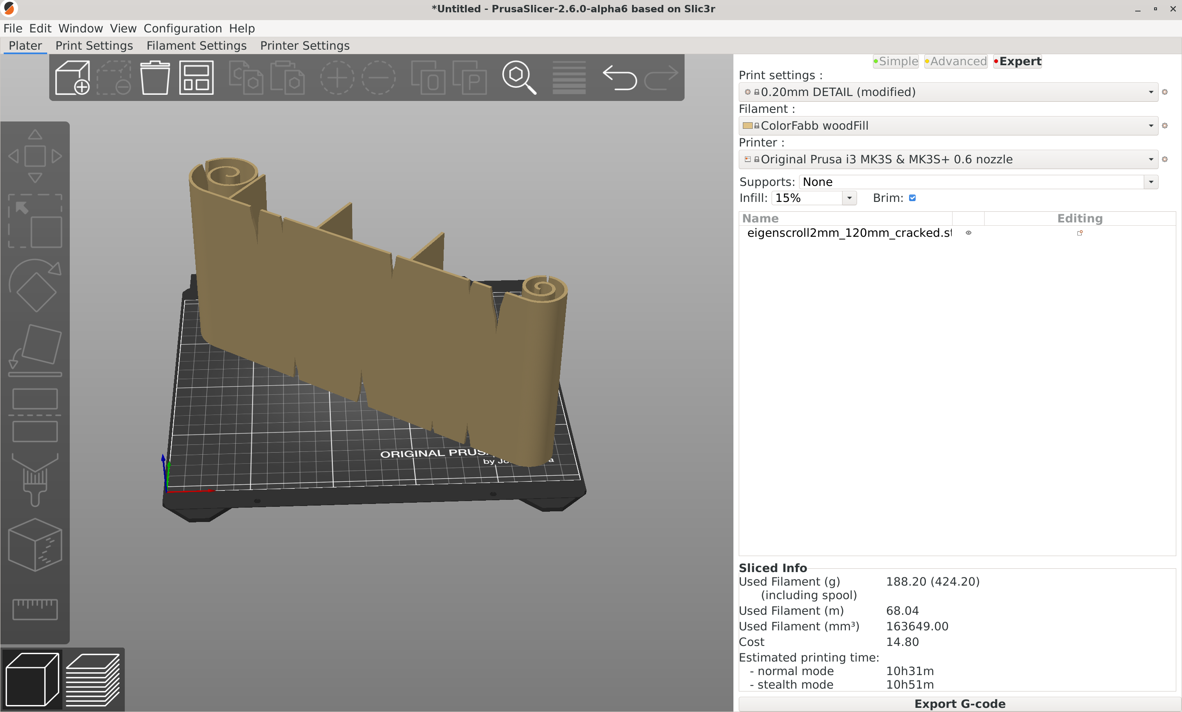Image resolution: width=1182 pixels, height=712 pixels.
Task: Select the Paint-on supports brush tool
Action: click(34, 480)
